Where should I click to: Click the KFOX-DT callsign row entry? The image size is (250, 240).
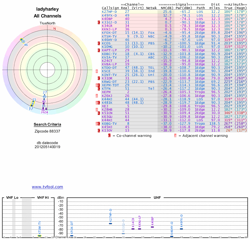coord(109,32)
